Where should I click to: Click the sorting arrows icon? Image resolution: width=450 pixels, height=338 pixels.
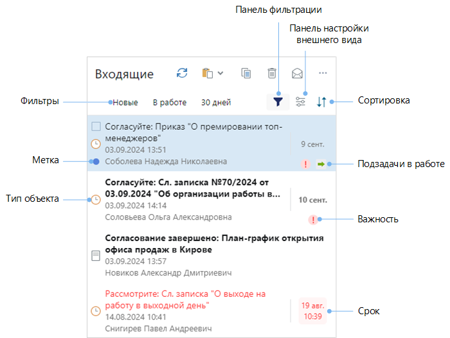(322, 102)
